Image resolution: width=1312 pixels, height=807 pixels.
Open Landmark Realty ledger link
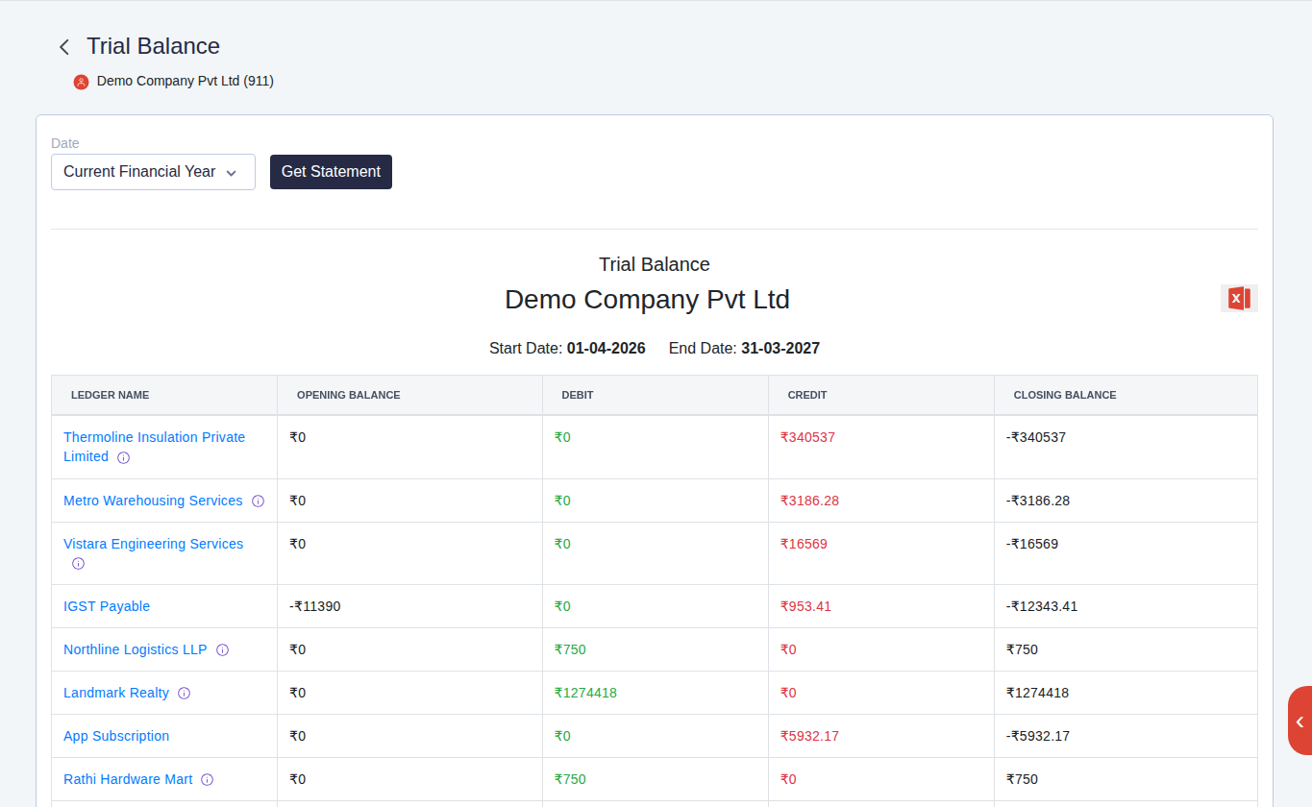[116, 693]
